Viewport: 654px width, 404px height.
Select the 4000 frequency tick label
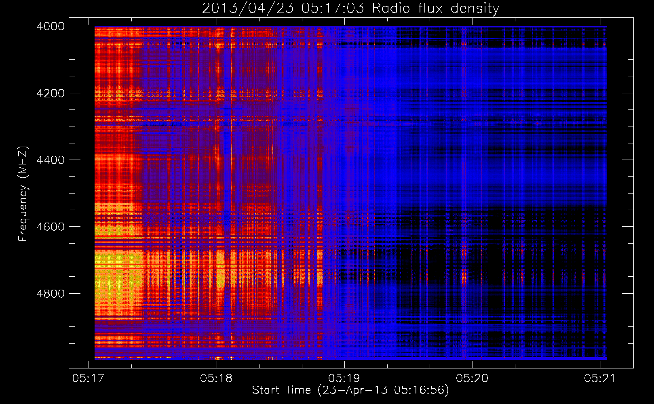(x=51, y=26)
